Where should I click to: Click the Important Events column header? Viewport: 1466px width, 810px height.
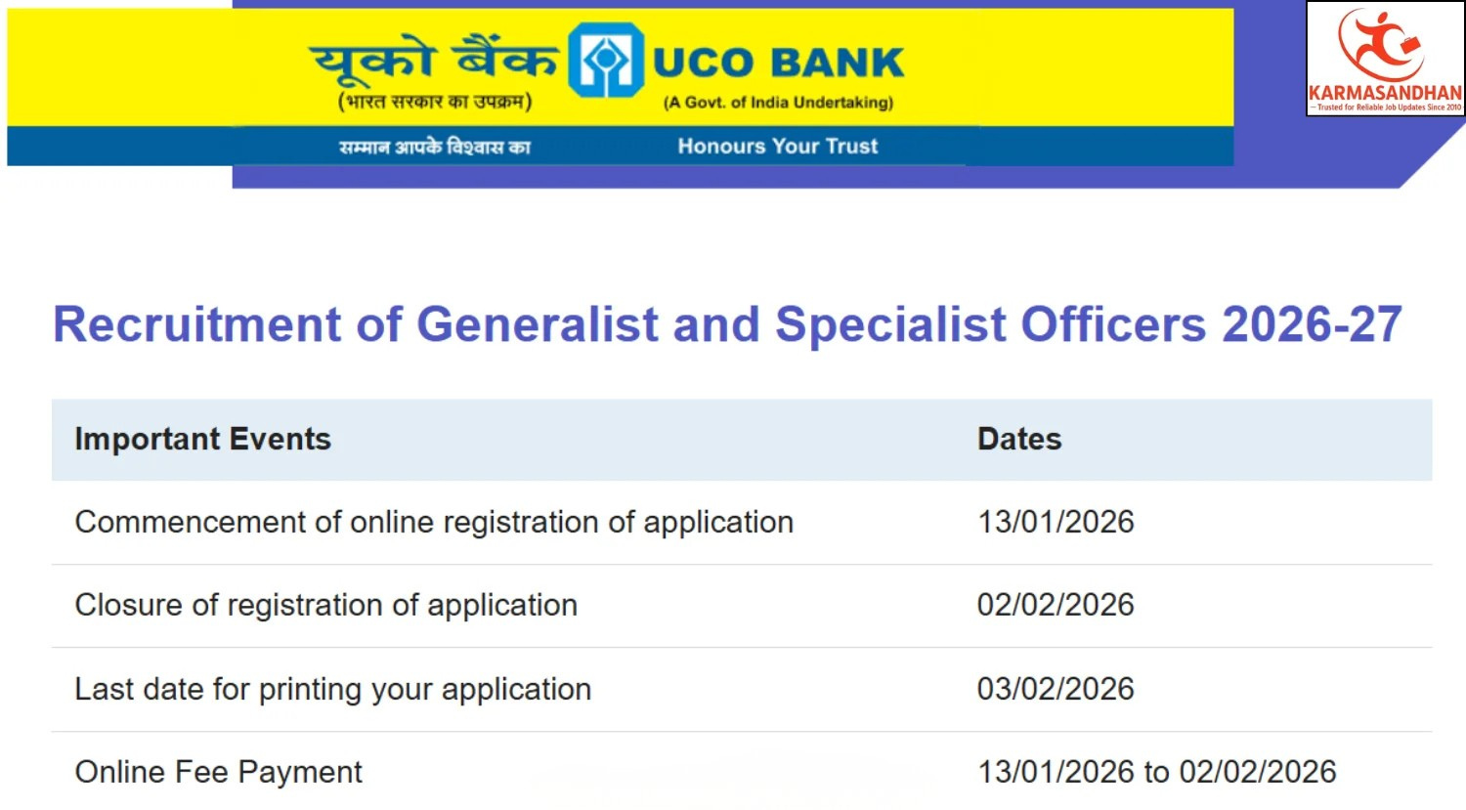(x=203, y=440)
